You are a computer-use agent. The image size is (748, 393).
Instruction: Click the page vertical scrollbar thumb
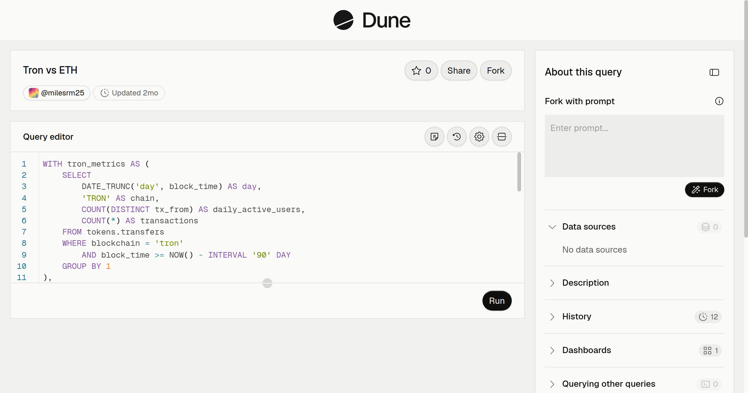coord(746,119)
